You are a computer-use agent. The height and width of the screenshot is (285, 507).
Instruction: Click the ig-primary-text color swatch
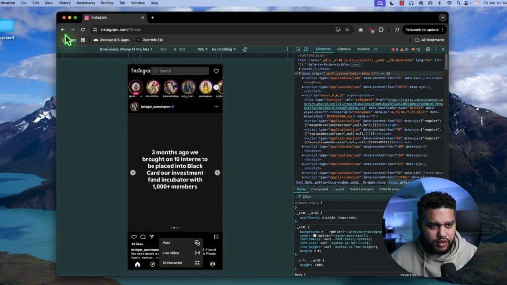[x=314, y=236]
